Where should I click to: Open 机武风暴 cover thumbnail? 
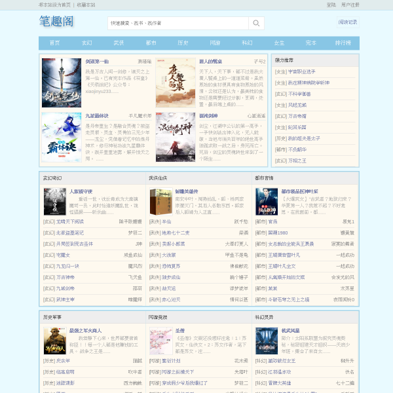coord(267,341)
